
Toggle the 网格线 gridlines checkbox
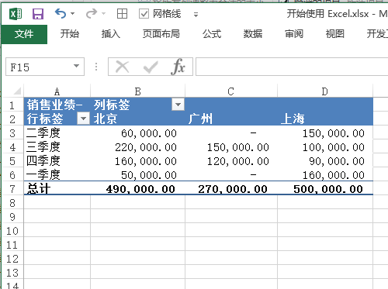[144, 14]
